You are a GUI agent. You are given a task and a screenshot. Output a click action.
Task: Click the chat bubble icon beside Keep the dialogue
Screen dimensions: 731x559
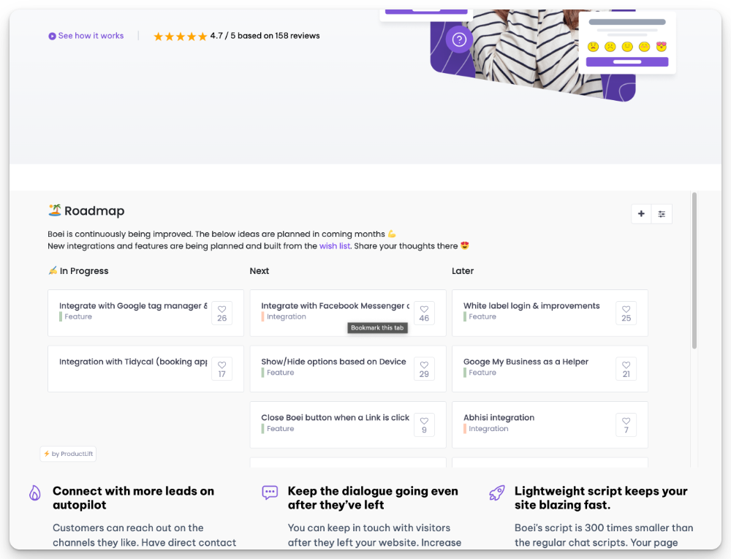(270, 493)
